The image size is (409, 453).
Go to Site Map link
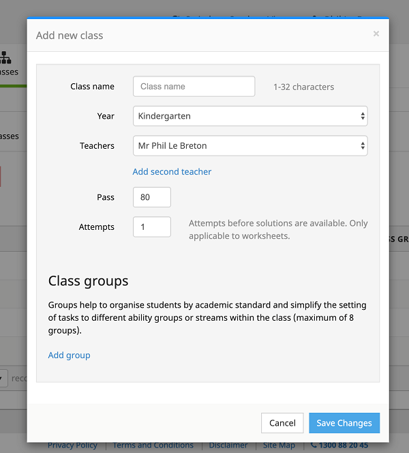click(279, 445)
